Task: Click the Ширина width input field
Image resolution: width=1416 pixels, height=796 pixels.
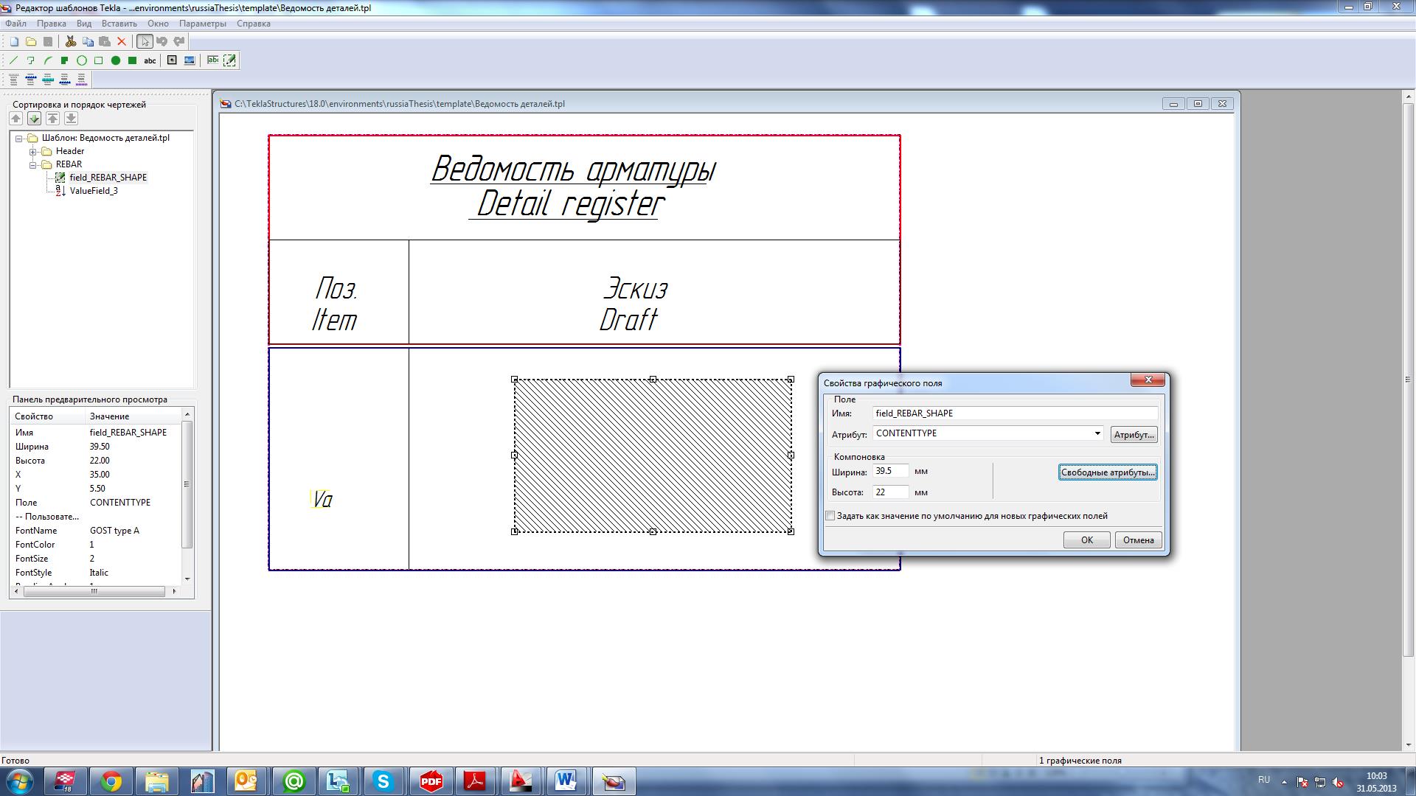Action: [890, 471]
